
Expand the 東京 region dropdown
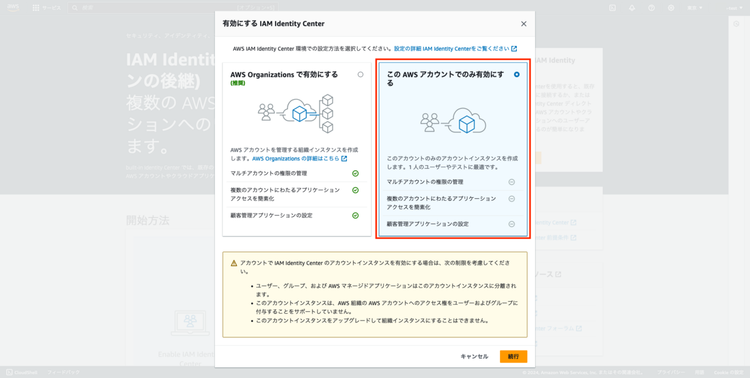click(x=695, y=7)
